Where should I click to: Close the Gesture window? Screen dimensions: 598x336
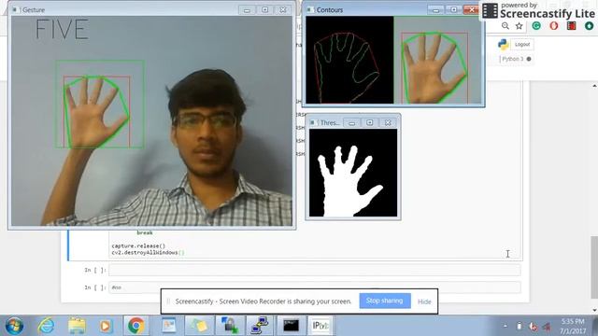(283, 10)
